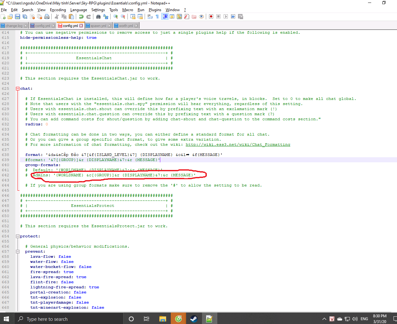Viewport: 397px width, 324px height.
Task: Click the Zoom In magnifier icon
Action: coord(115,17)
